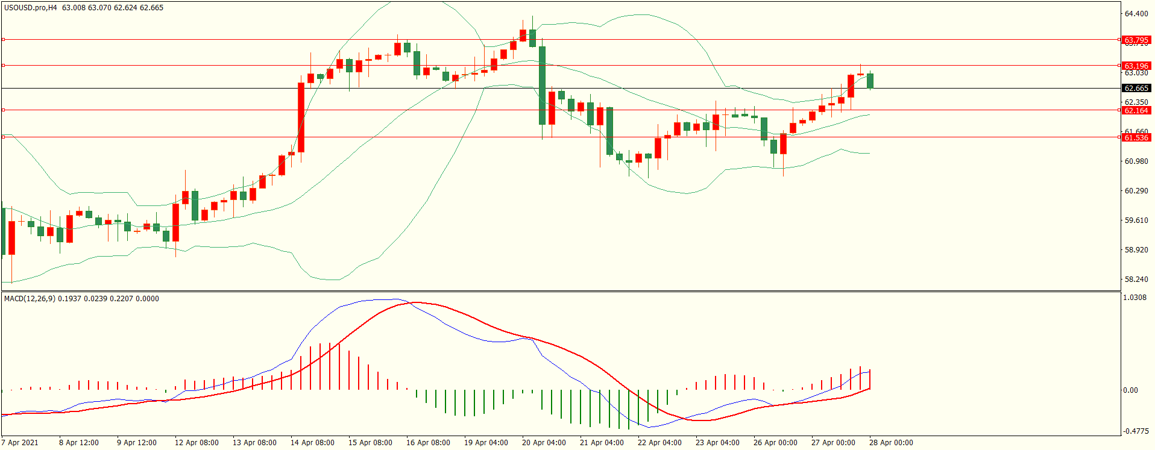Click the 0.00 MACD scale label
Screen dimensions: 1155x450
1131,390
